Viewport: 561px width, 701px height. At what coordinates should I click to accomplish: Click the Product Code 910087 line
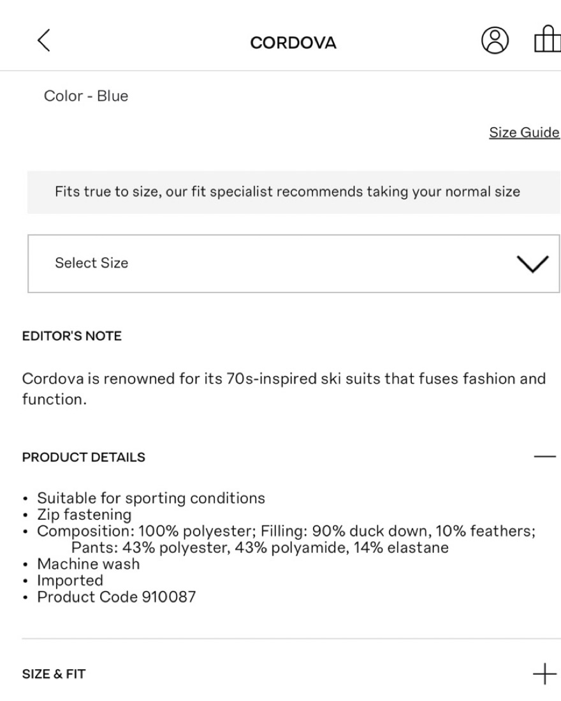click(117, 597)
